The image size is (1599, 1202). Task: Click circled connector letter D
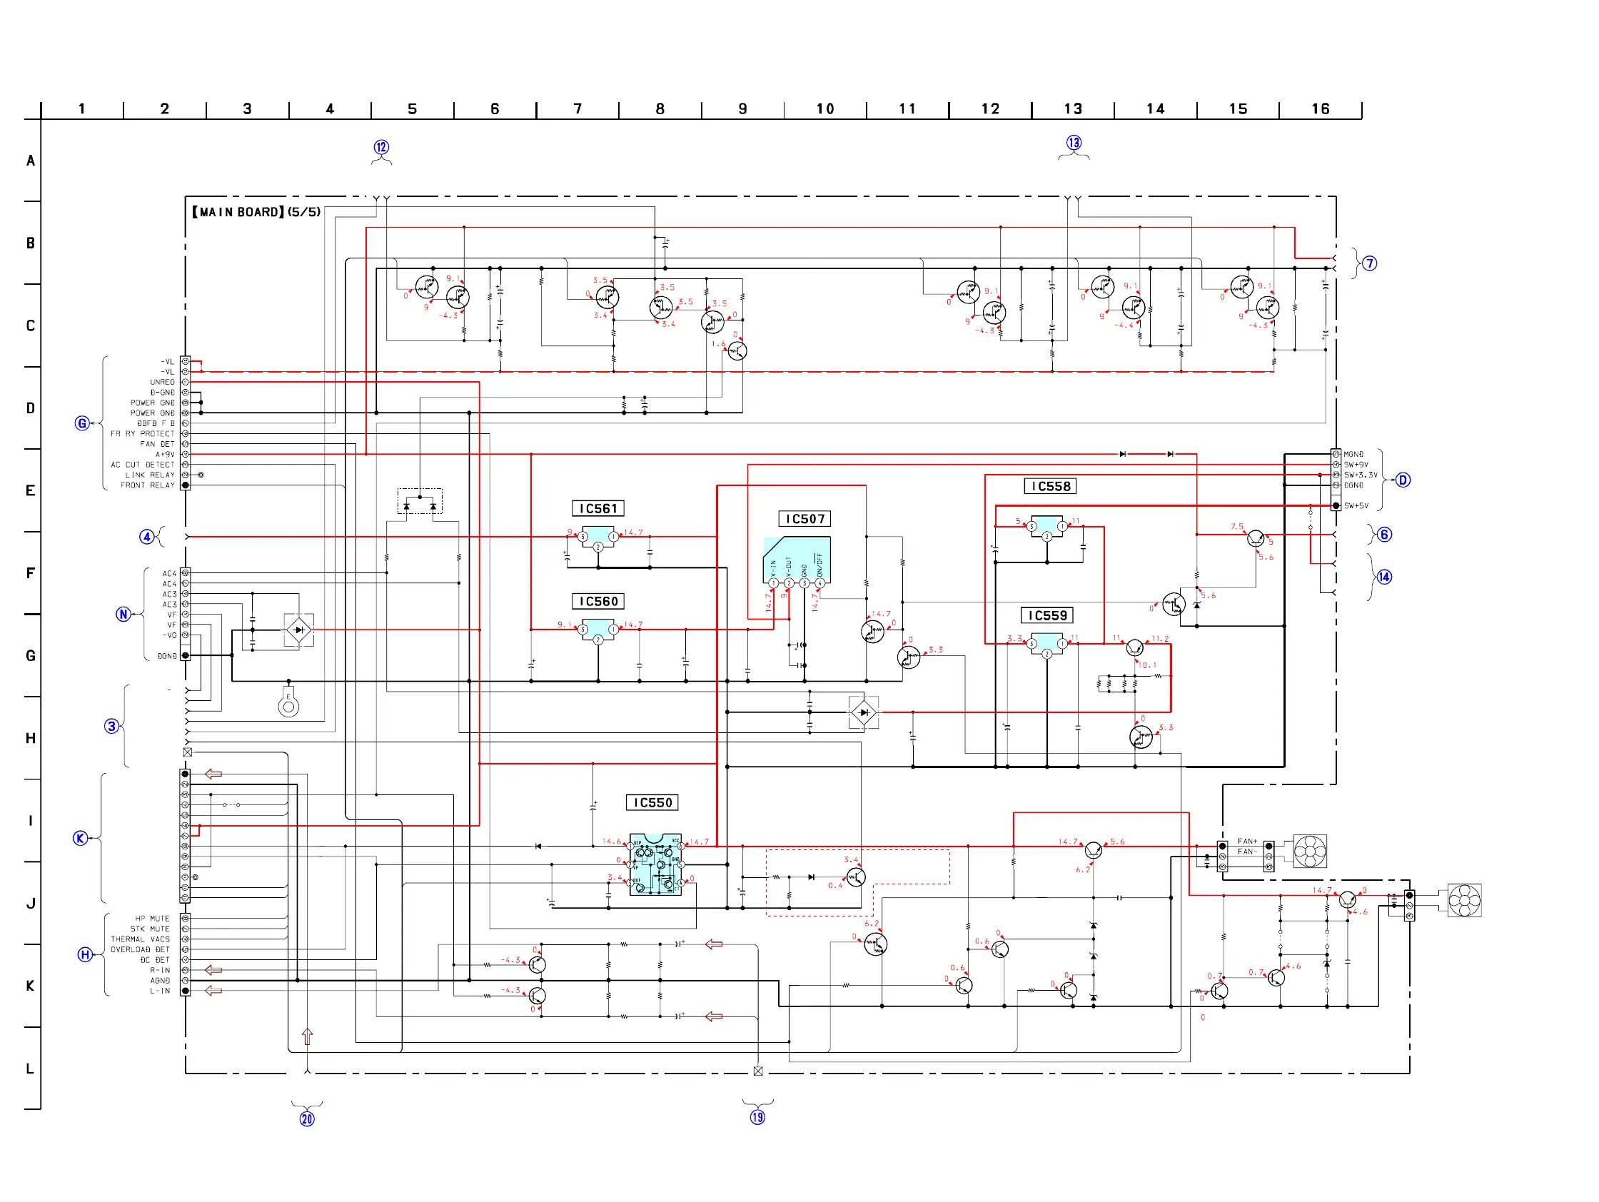pos(1403,480)
